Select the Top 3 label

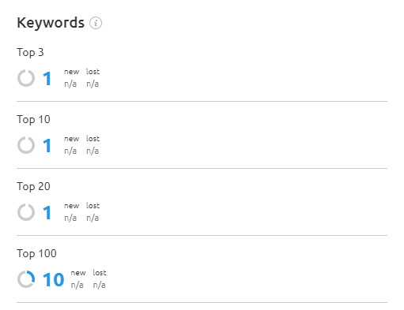point(30,52)
